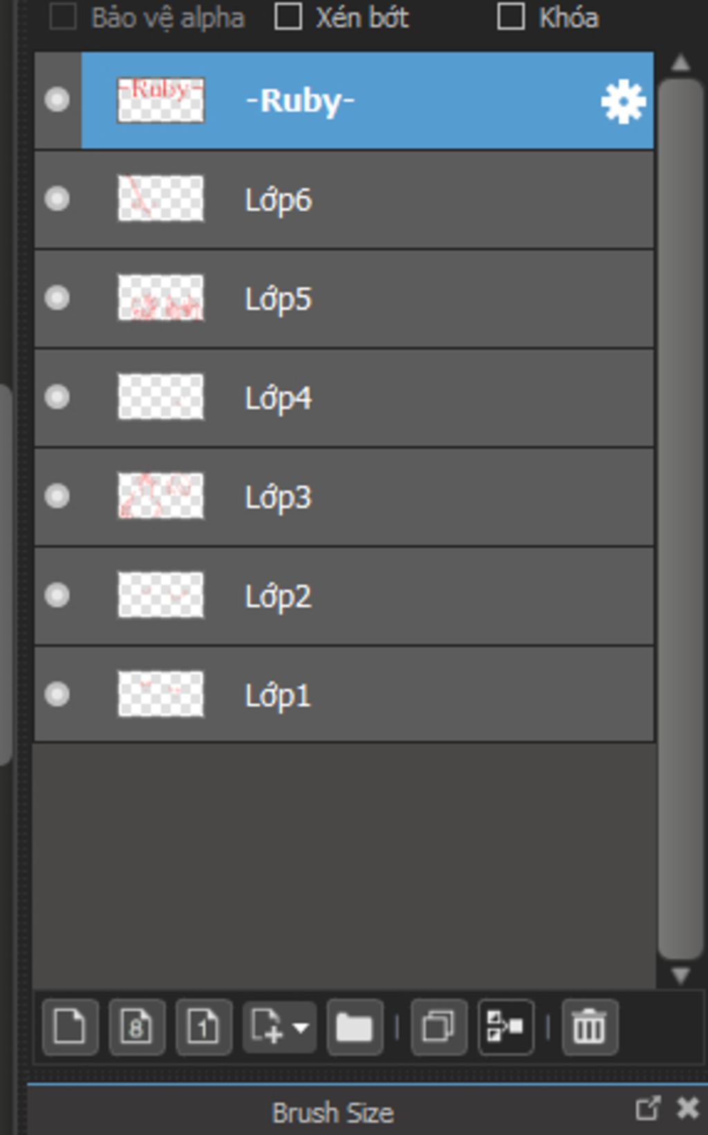Hide the Lớp6 layer visibility
The image size is (708, 1135).
tap(57, 199)
